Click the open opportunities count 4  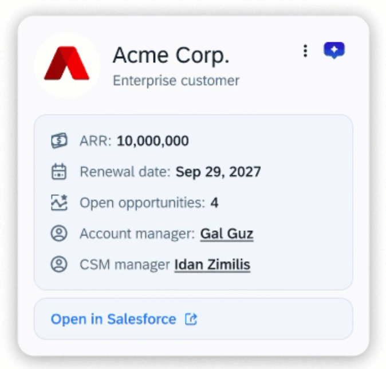[214, 203]
